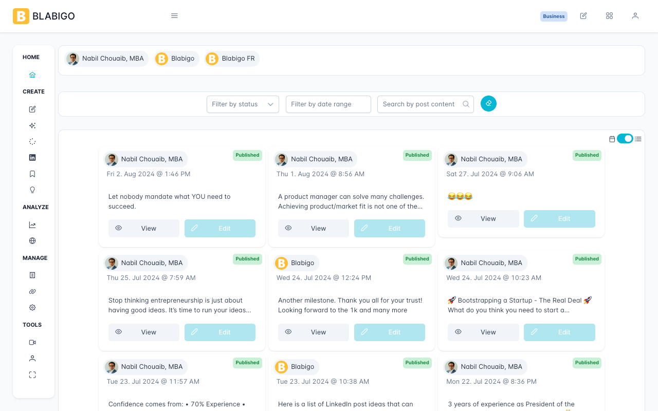Open sidebar globe icon
The height and width of the screenshot is (411, 658).
coord(32,240)
